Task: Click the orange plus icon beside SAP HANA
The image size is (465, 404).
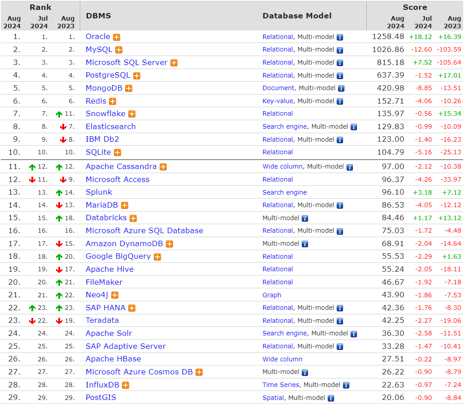Action: (132, 308)
